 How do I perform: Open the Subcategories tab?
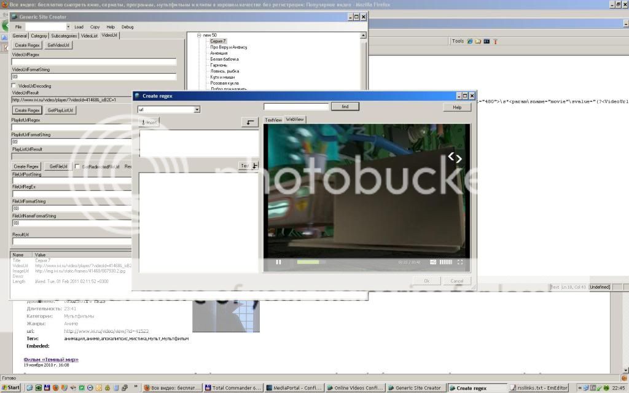[64, 36]
